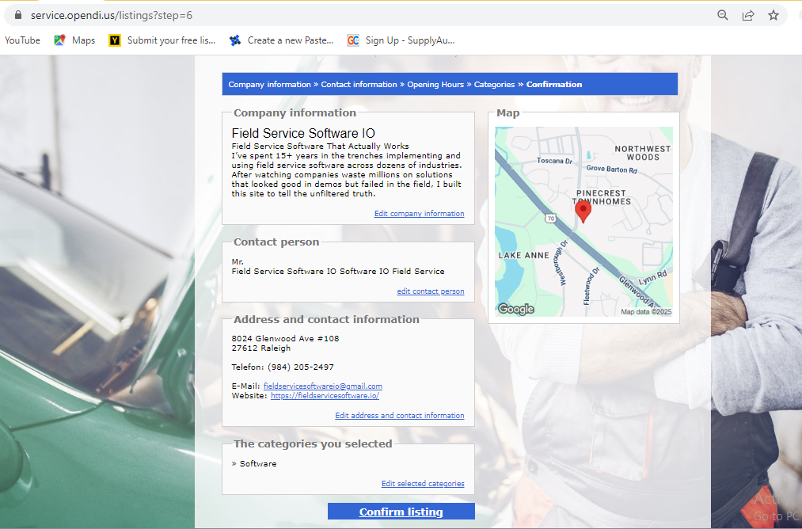This screenshot has height=529, width=802.
Task: Click the 'NORTHWEST WOODS' label on the map
Action: [642, 153]
